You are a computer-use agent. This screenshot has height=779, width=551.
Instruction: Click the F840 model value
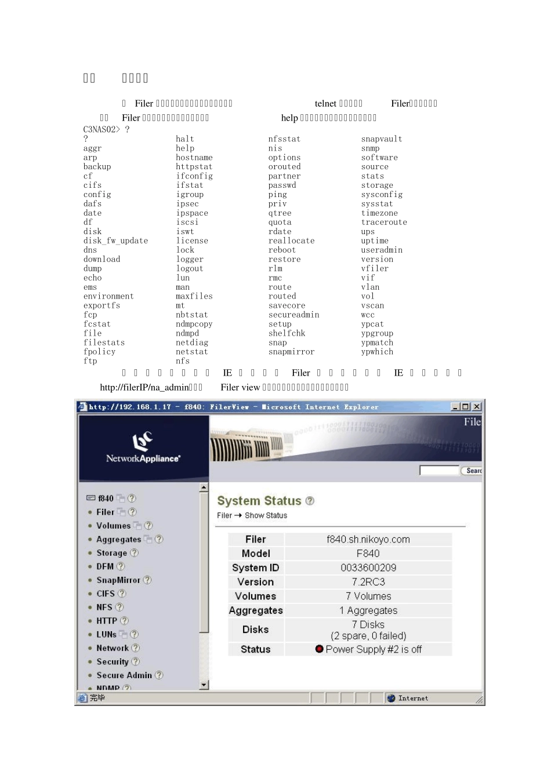click(368, 554)
